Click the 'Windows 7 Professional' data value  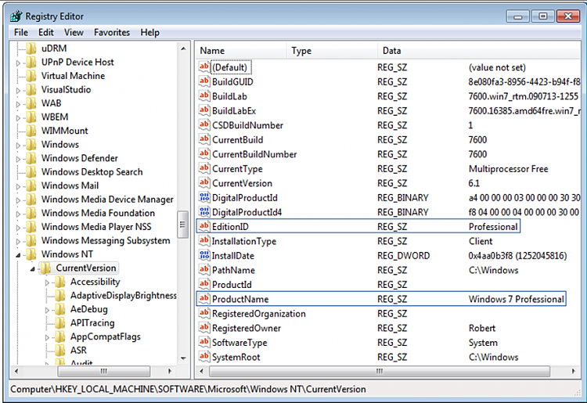516,299
